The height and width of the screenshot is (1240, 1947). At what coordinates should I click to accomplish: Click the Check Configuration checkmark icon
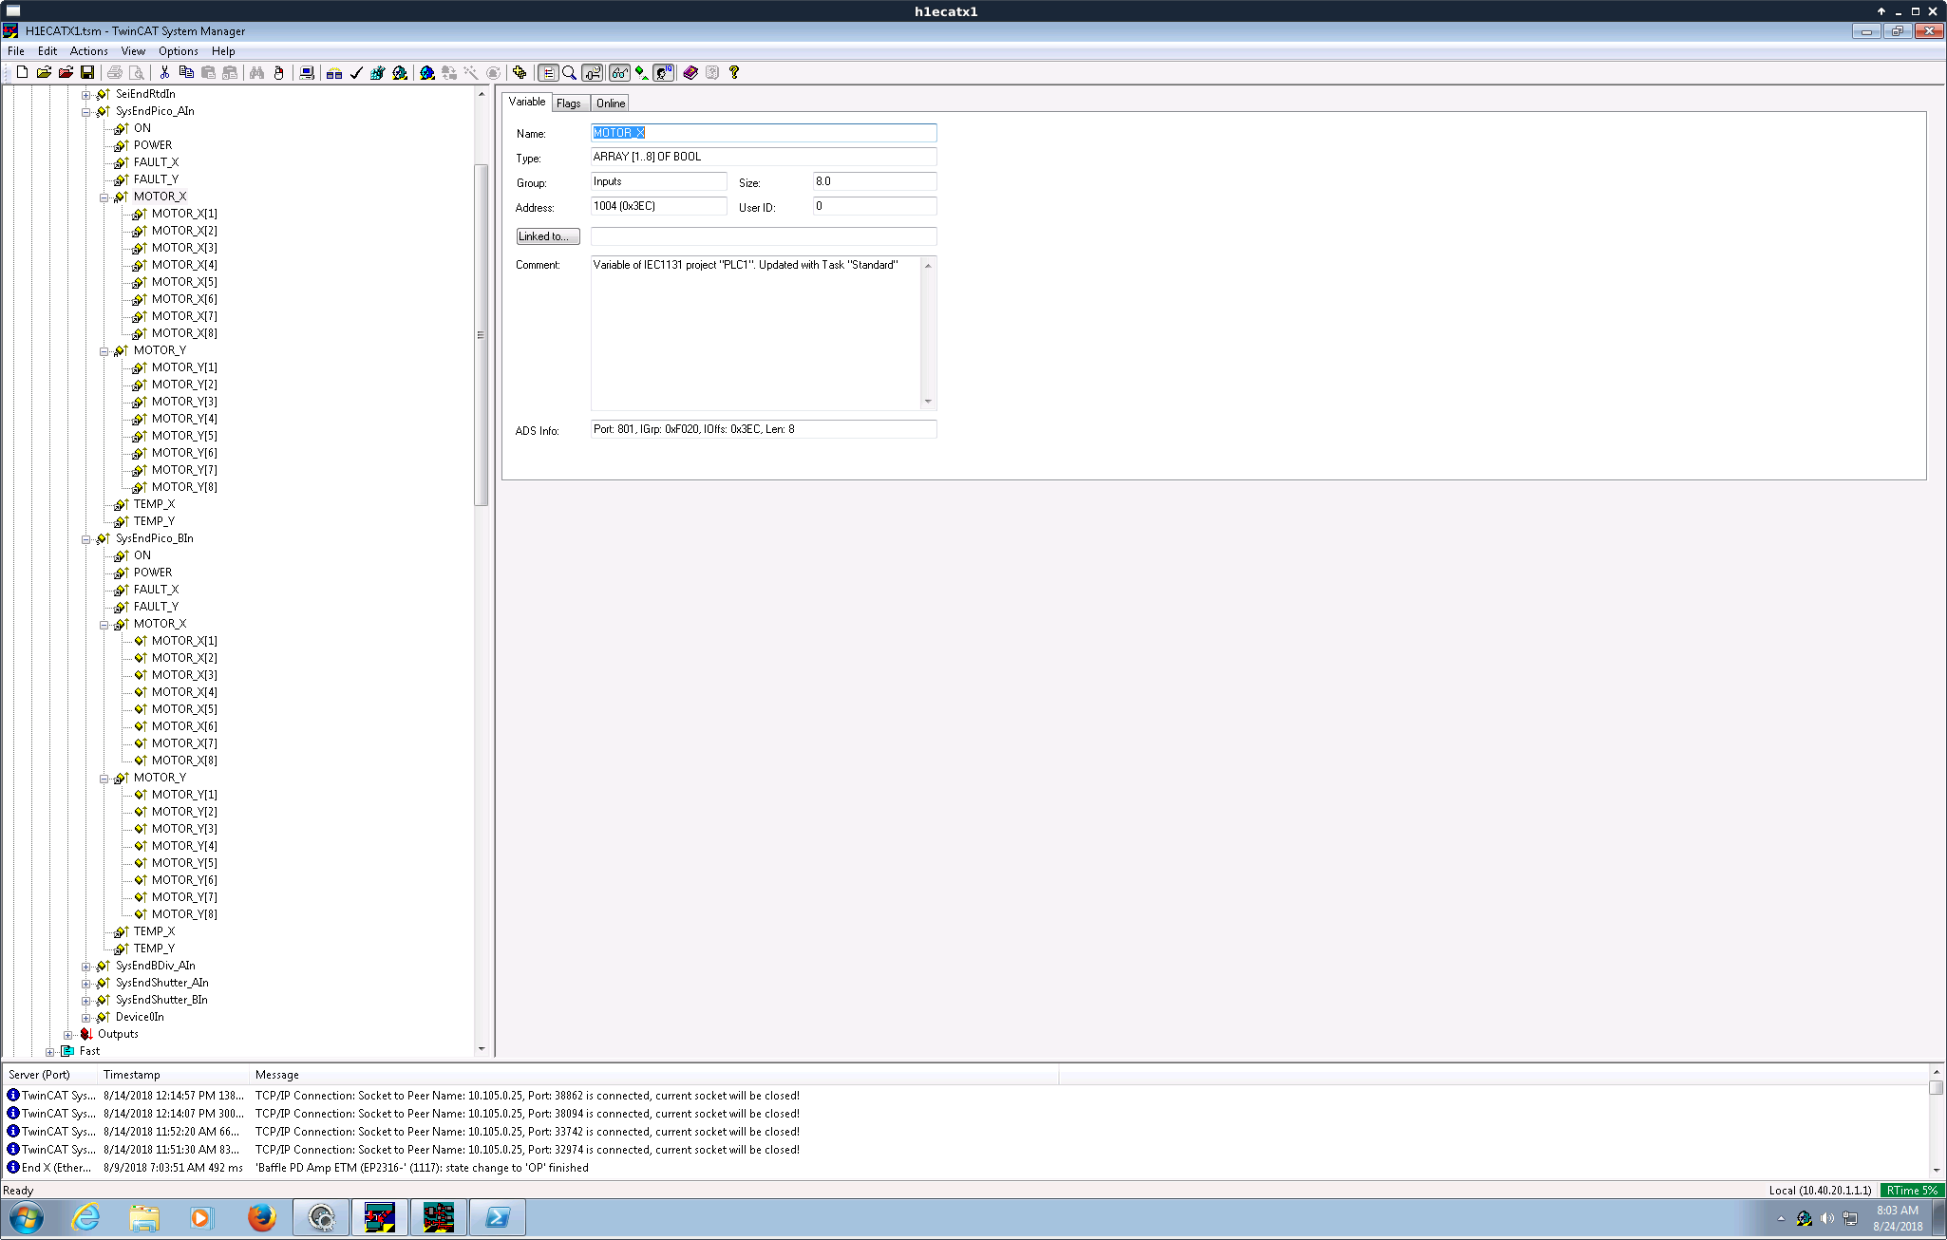pyautogui.click(x=356, y=72)
